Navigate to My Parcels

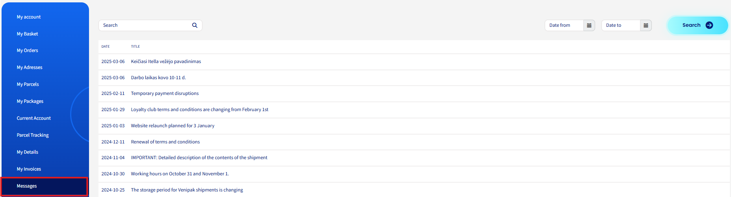tap(28, 84)
